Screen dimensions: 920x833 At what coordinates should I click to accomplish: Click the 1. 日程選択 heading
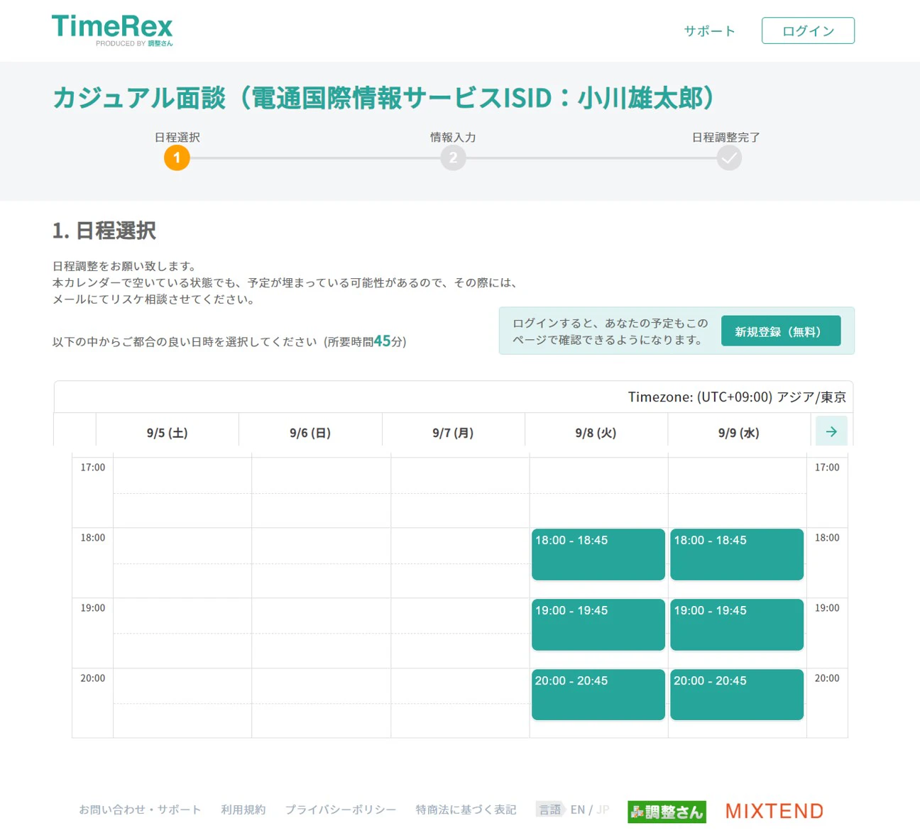tap(104, 231)
